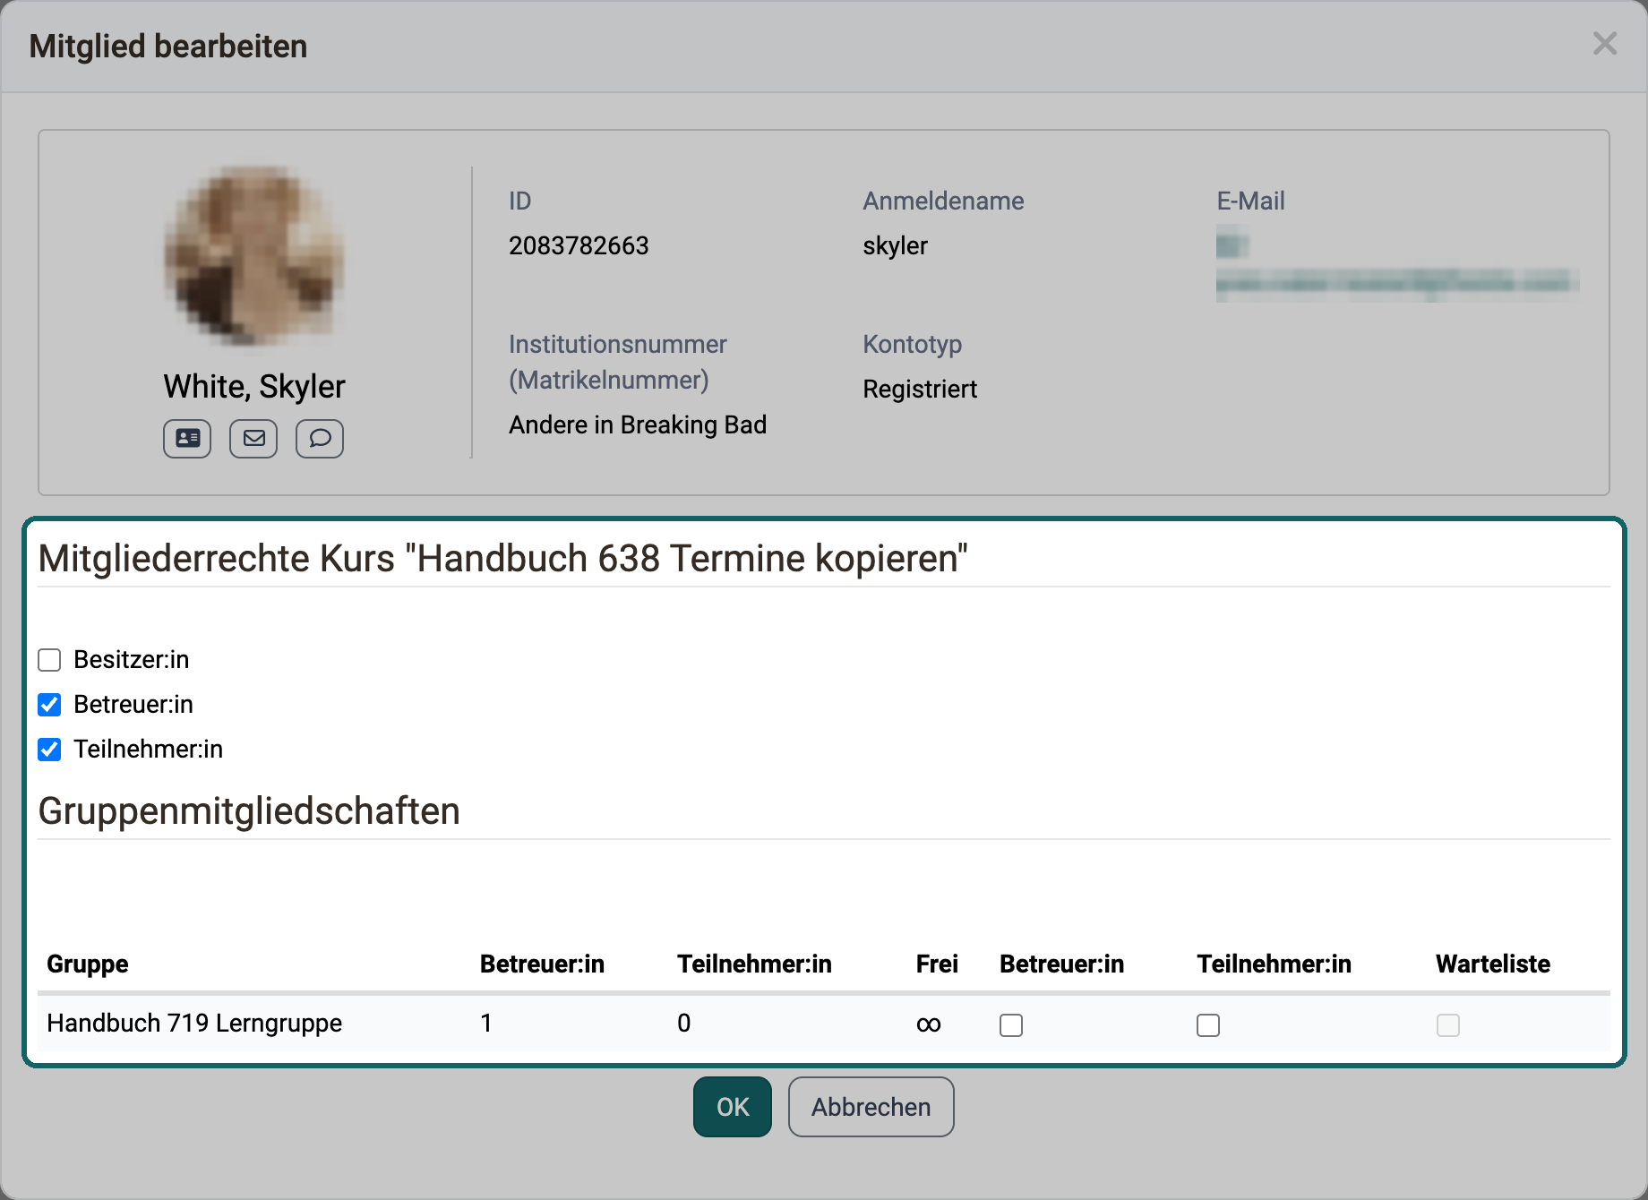Click Skyler White's profile picture
This screenshot has height=1200, width=1648.
[254, 256]
